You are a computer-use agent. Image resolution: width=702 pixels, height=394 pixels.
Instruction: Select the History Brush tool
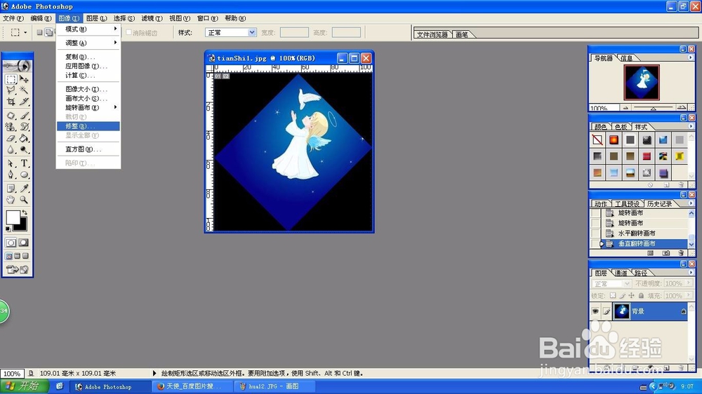pyautogui.click(x=24, y=127)
